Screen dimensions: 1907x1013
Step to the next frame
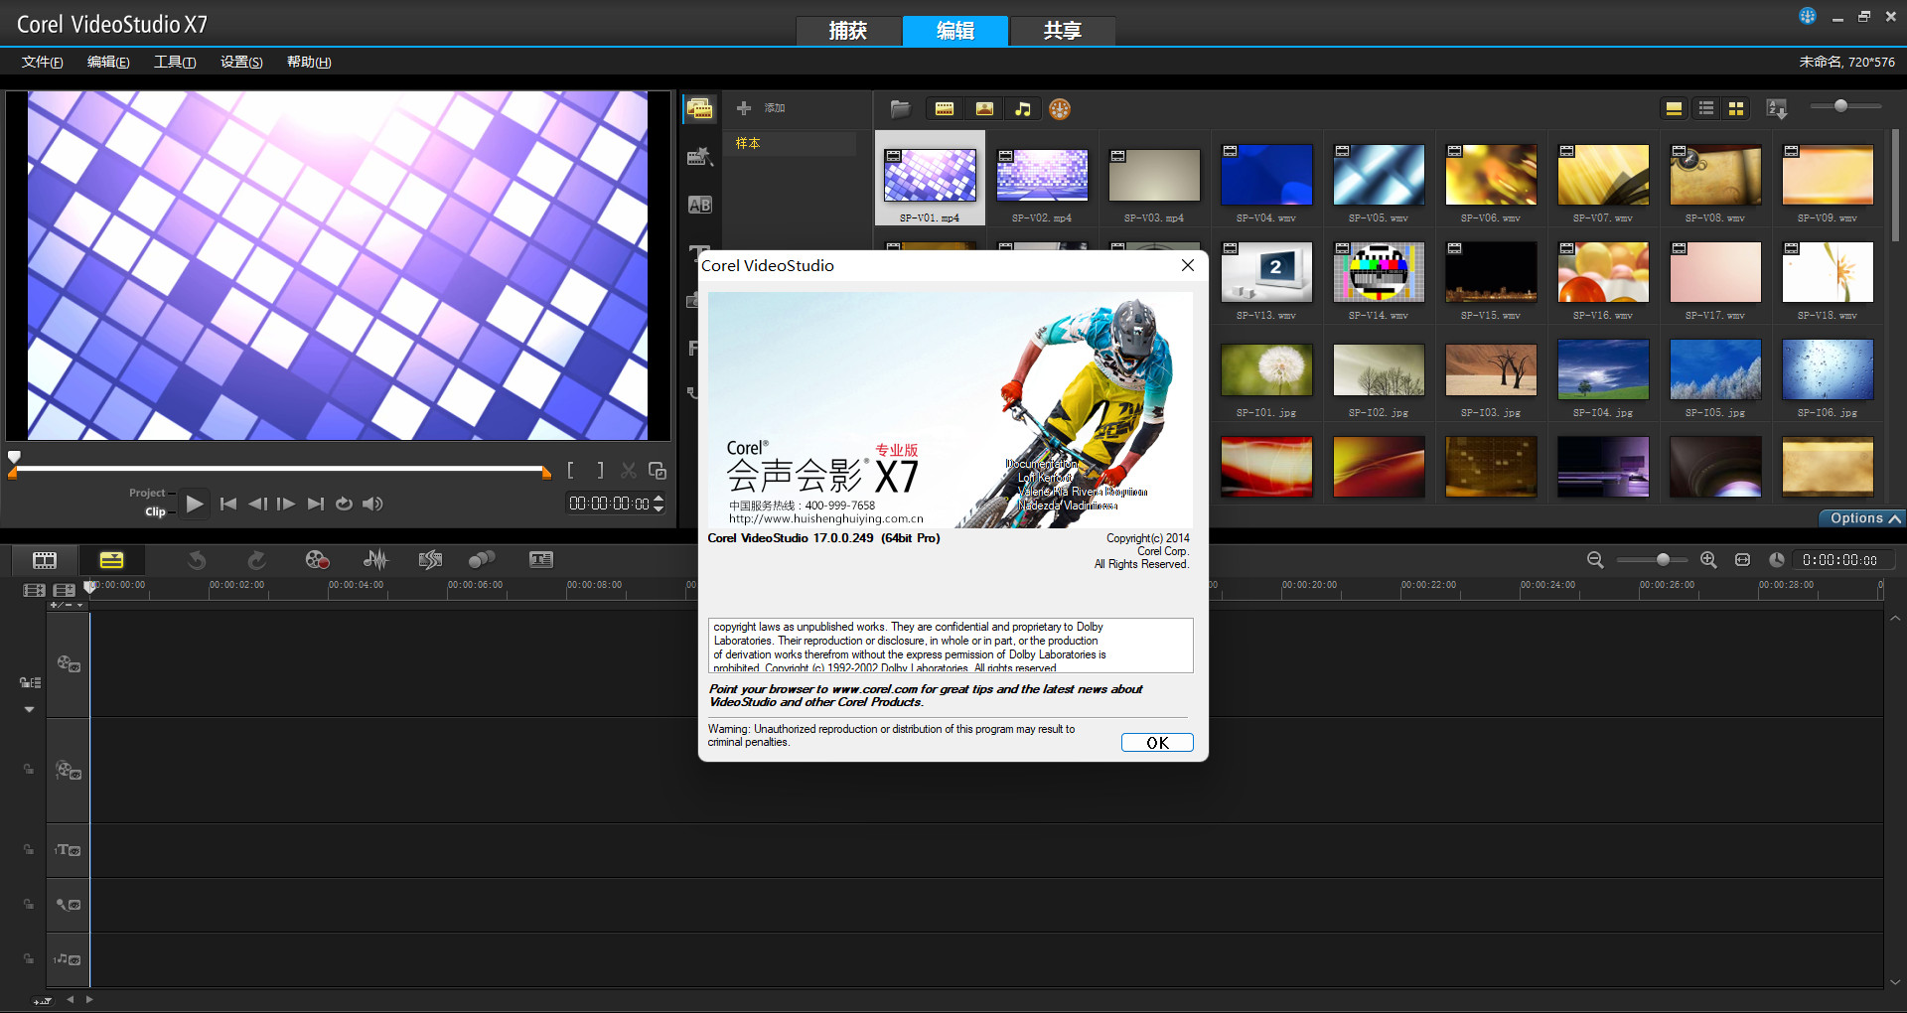click(x=286, y=504)
